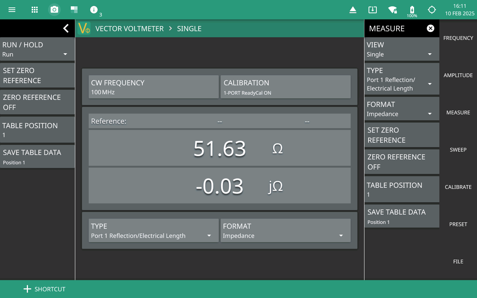Edit the CW FREQUENCY 100 MHz field
The width and height of the screenshot is (477, 298).
[153, 87]
